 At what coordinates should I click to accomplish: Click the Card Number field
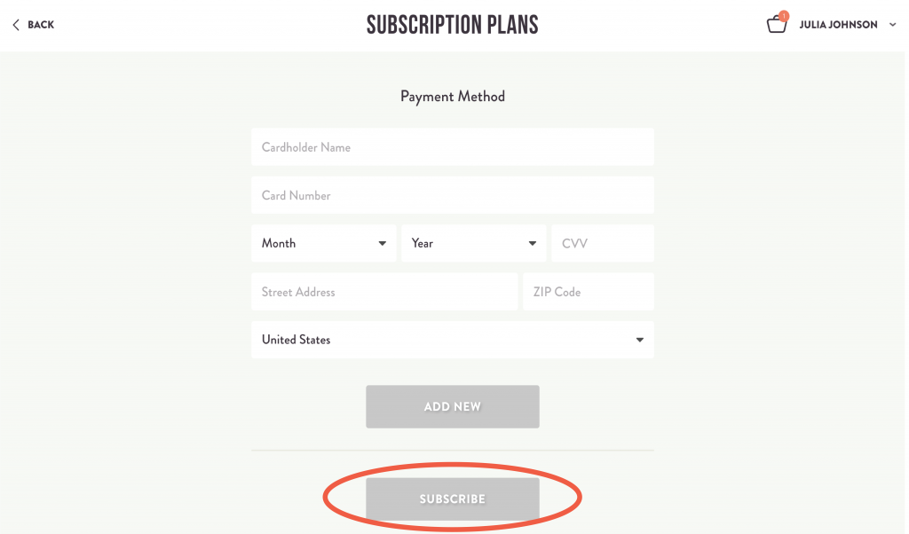tap(453, 194)
